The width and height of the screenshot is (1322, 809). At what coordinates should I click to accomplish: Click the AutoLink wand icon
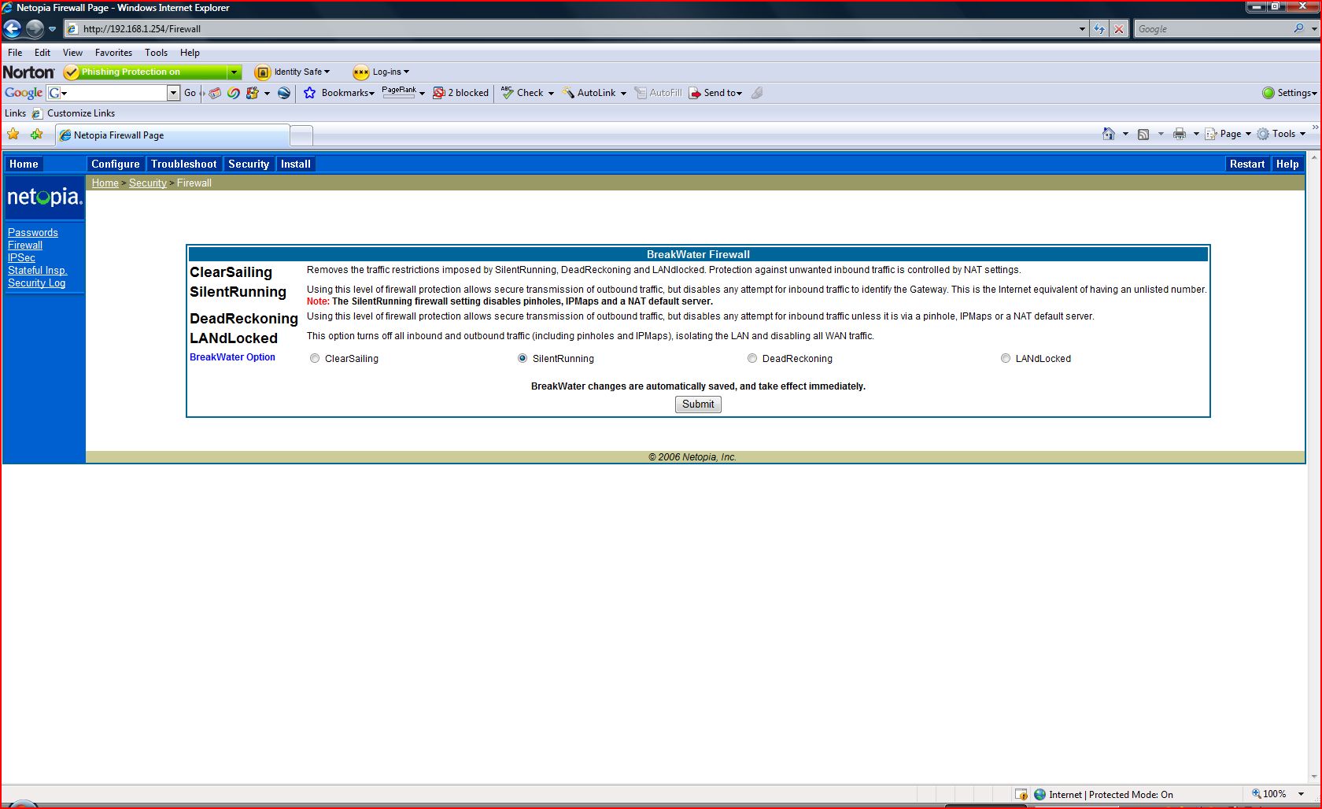pyautogui.click(x=568, y=93)
